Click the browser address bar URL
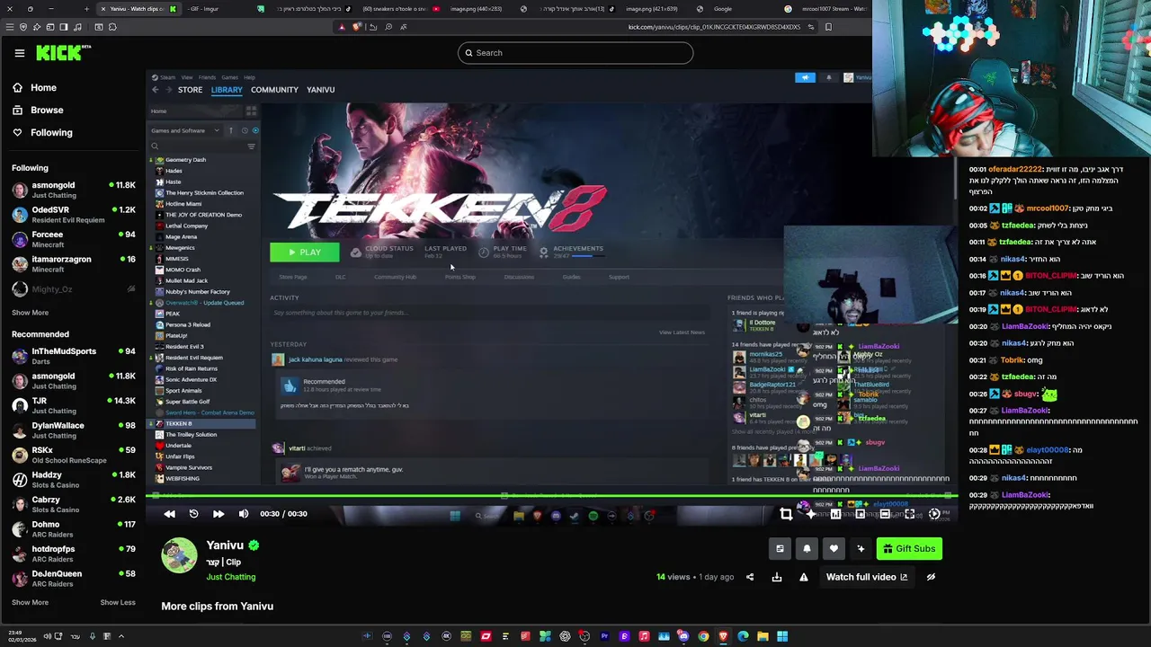This screenshot has height=647, width=1151. click(x=714, y=27)
